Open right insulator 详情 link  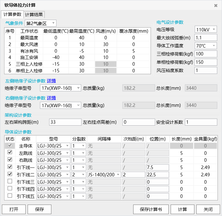tap(51, 98)
